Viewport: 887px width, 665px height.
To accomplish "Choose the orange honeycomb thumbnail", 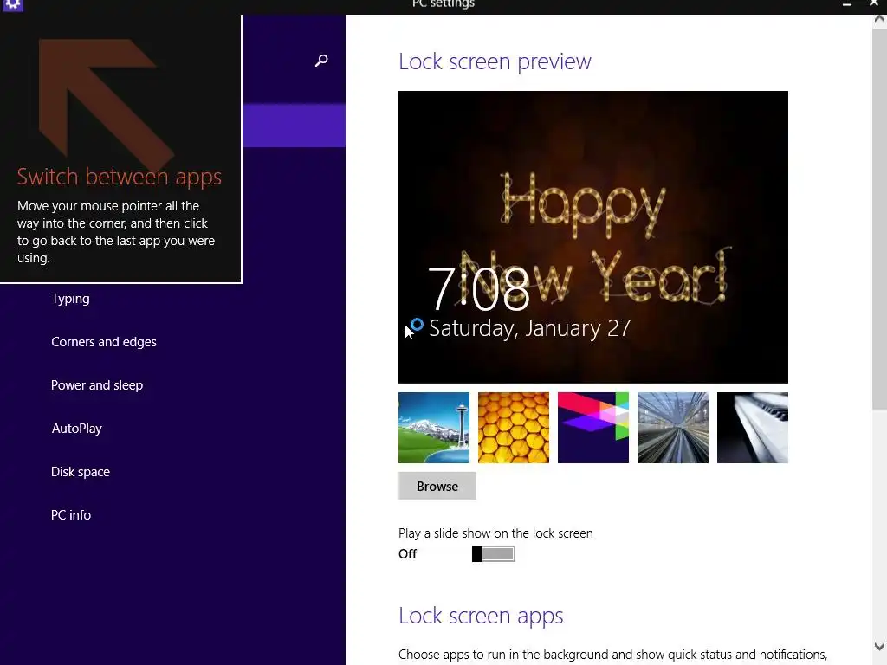I will click(514, 428).
